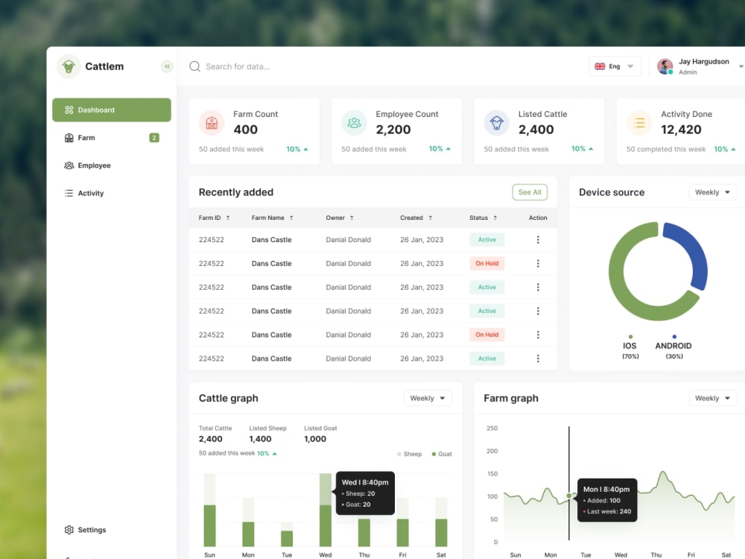This screenshot has width=745, height=559.
Task: Toggle the Sheep legend item
Action: point(410,454)
